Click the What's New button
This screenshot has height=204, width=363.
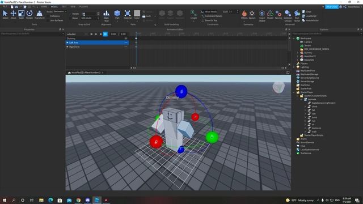click(x=332, y=7)
